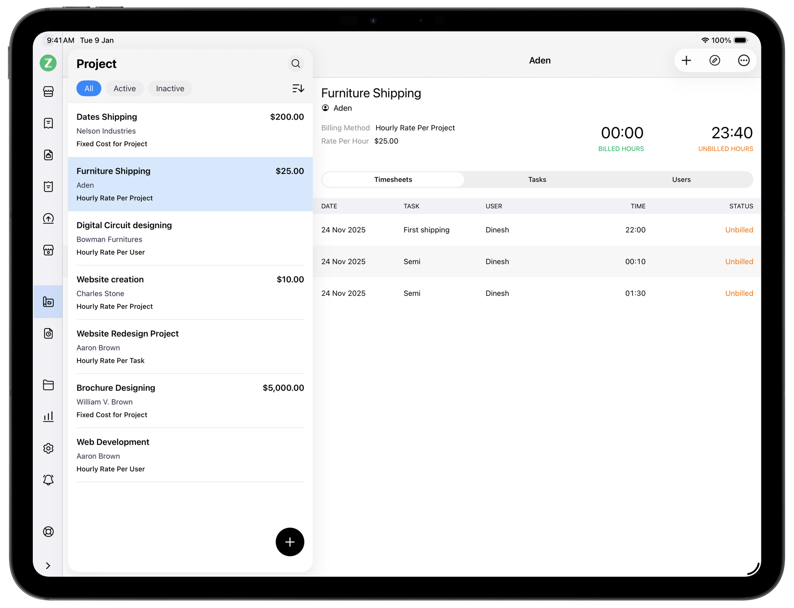Expand the sidebar with bottom chevron

point(48,566)
